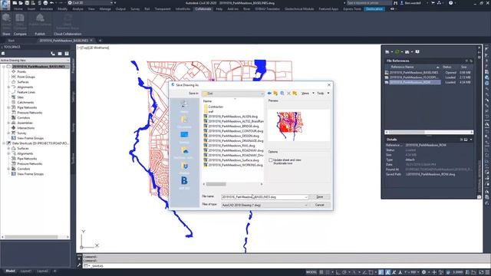Screen dimensions: 491x276
Task: Click the Undo arrow in Quick Access toolbar
Action: (x=51, y=3)
